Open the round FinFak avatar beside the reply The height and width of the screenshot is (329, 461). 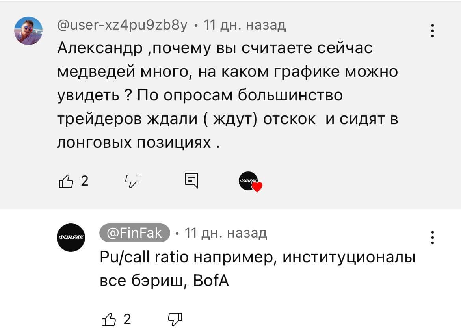(x=71, y=237)
